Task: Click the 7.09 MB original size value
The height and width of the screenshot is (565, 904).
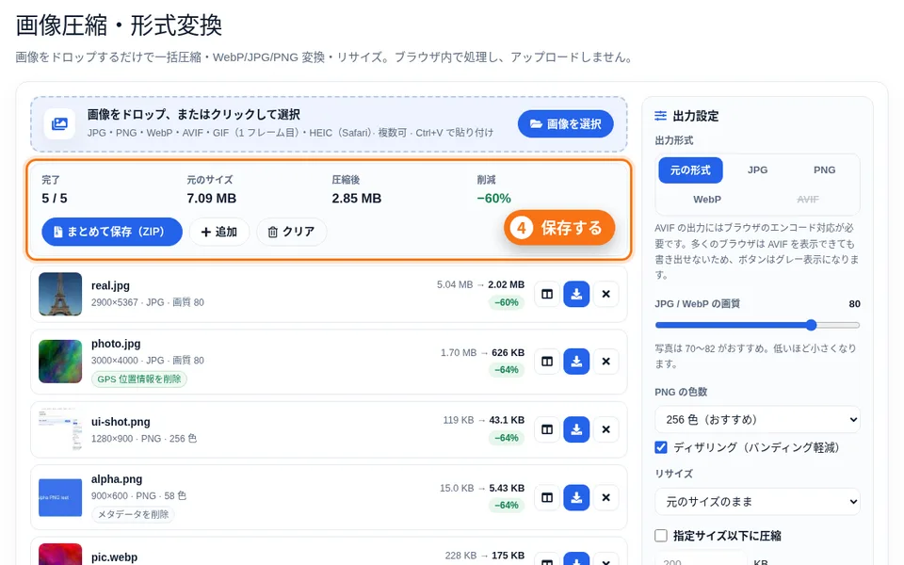Action: 211,199
